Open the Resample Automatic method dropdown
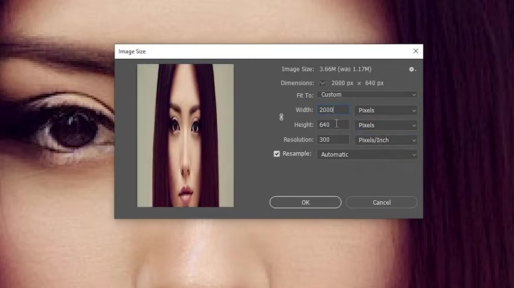514x288 pixels. tap(367, 154)
